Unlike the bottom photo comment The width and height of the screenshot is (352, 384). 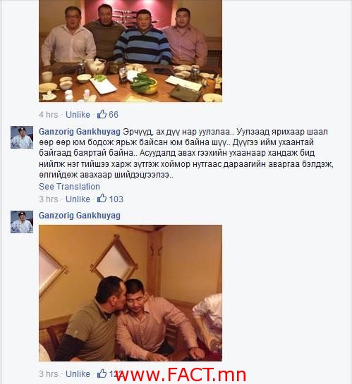[x=78, y=373]
